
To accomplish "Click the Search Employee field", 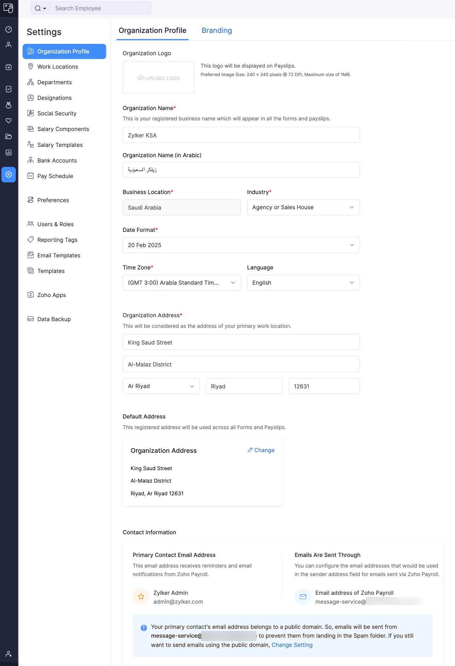I will (x=101, y=8).
